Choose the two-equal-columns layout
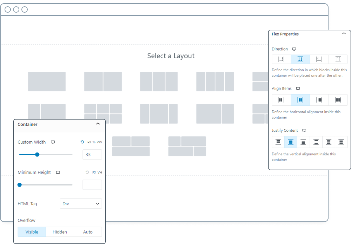Screen dimensions: 351x247 pos(103,82)
